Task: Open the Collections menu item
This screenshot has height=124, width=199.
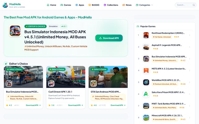Action: (x=111, y=5)
